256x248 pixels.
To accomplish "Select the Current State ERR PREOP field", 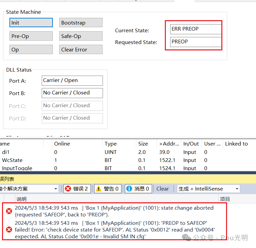I will 196,29.
